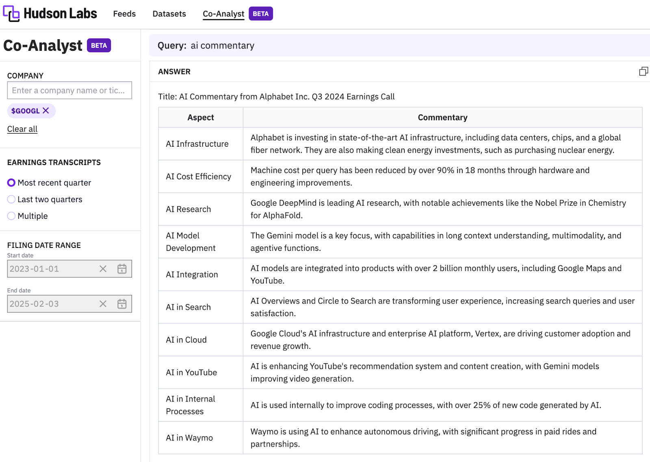Select Most recent quarter option
Viewport: 650px width, 462px height.
(11, 183)
